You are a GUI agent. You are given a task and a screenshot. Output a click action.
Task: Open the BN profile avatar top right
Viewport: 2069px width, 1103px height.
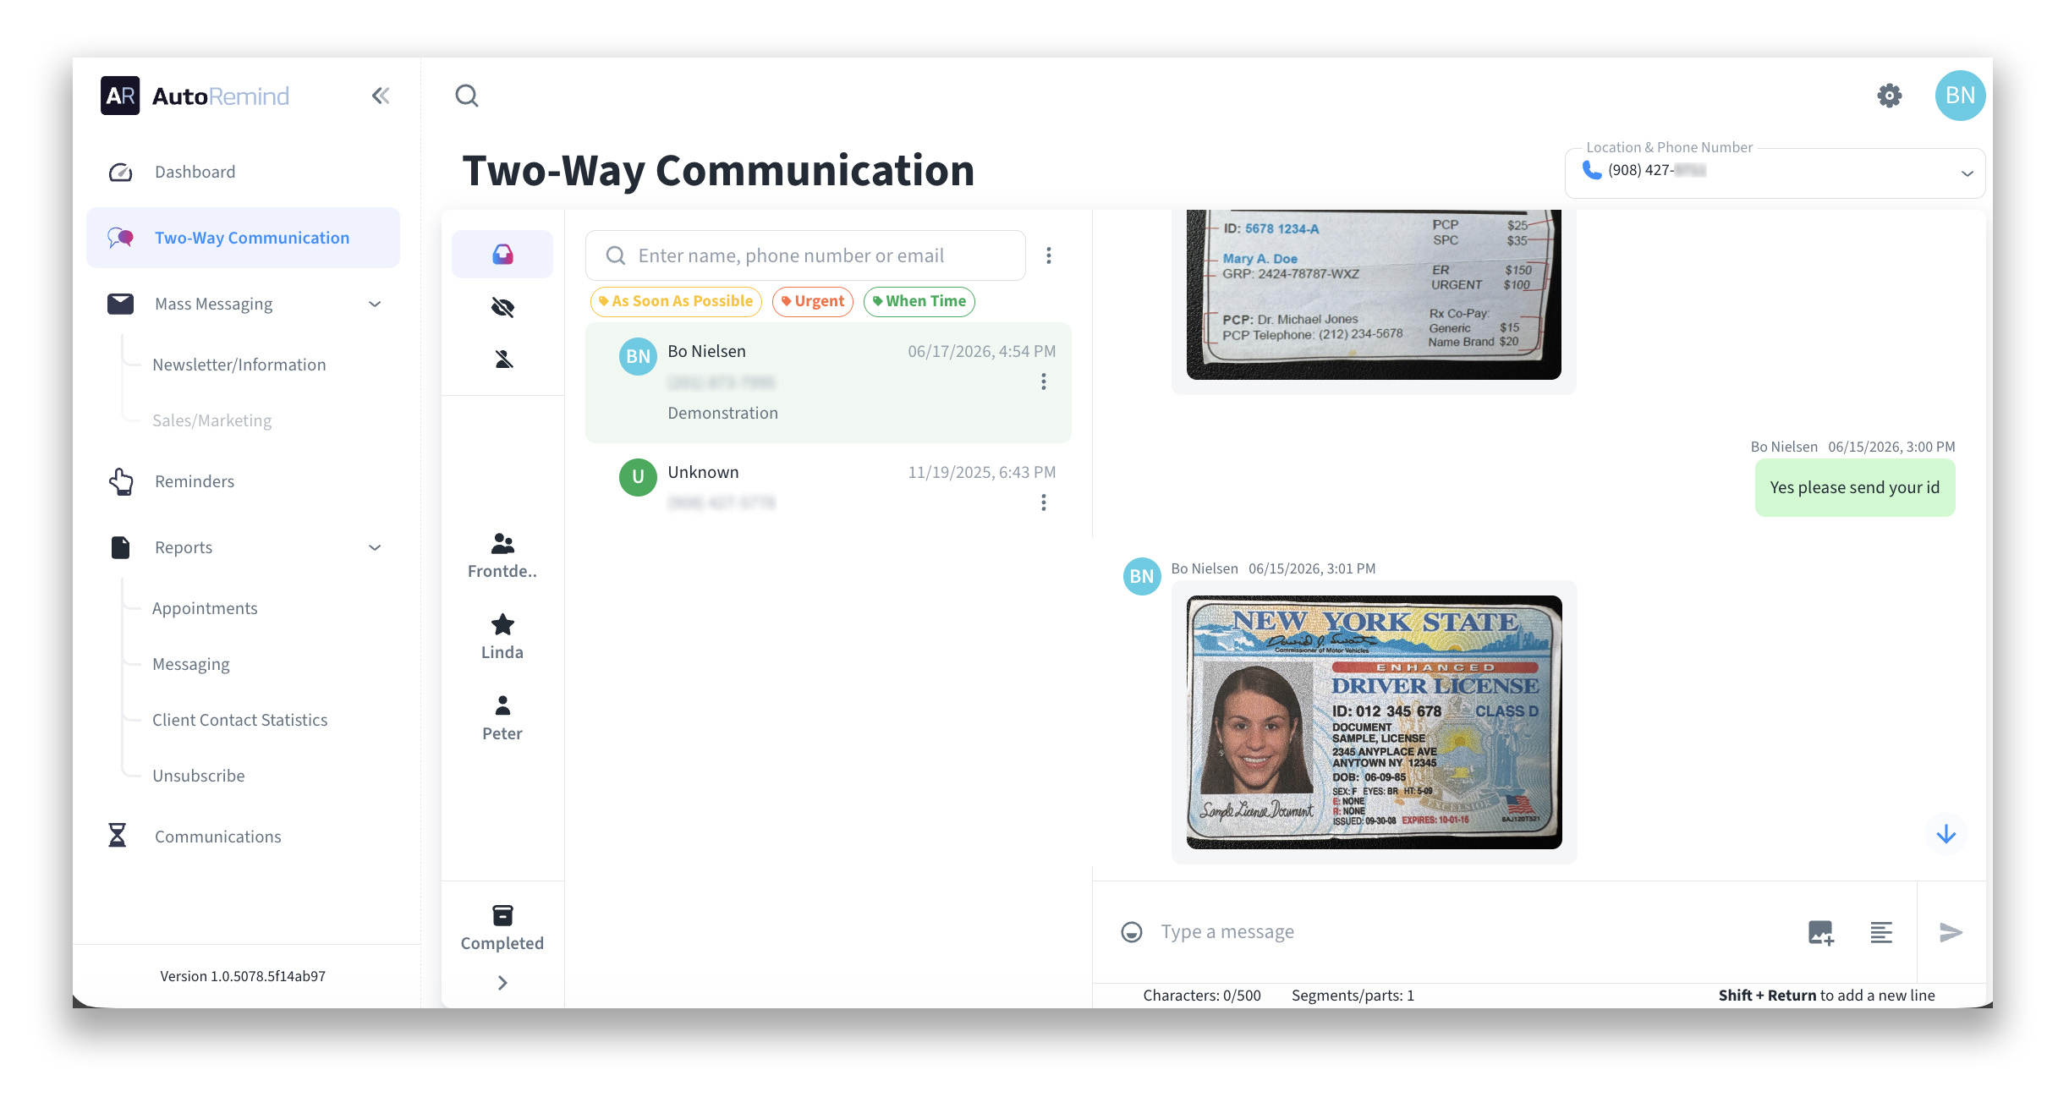[x=1960, y=96]
